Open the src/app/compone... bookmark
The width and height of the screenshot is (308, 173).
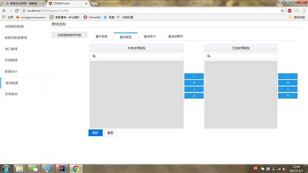(x=31, y=17)
